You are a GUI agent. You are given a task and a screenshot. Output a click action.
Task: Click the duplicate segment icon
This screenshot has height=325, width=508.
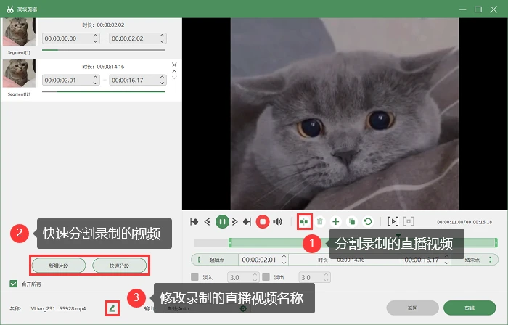(x=352, y=222)
